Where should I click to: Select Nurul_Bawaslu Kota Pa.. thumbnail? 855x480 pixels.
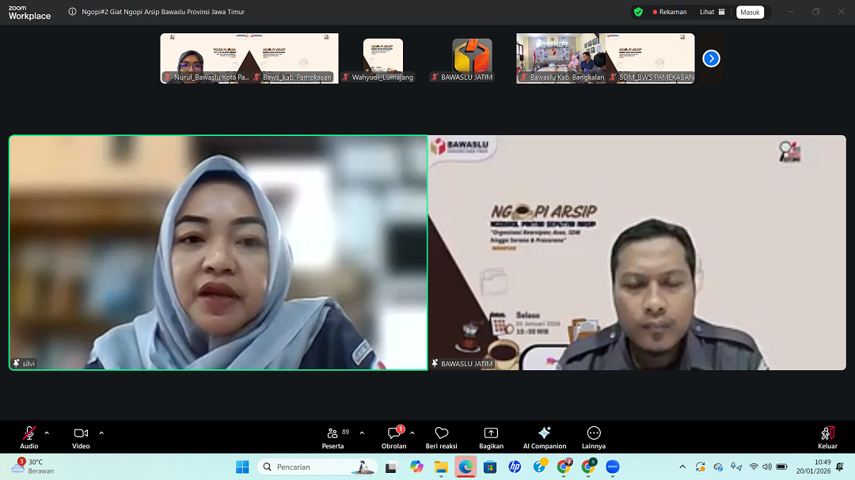[205, 59]
